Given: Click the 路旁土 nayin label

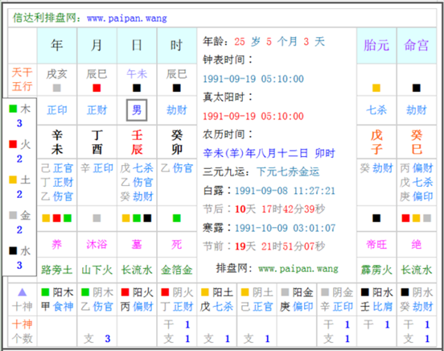Looking at the screenshot, I should click(57, 270).
